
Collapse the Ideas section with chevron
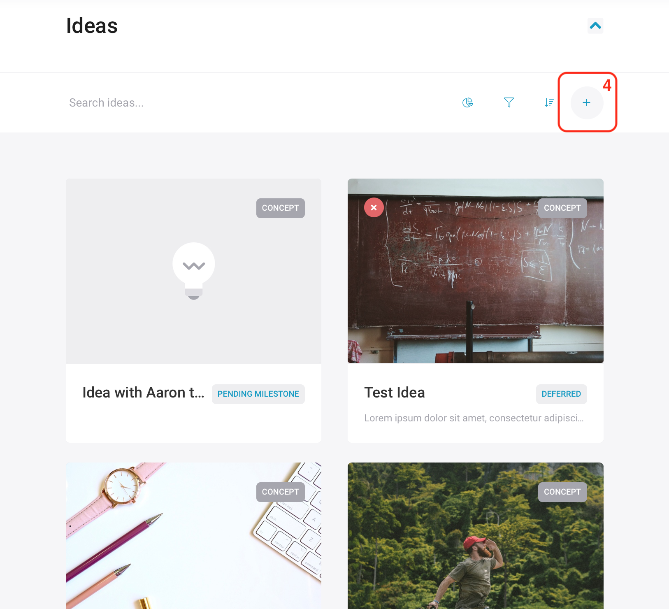(595, 26)
